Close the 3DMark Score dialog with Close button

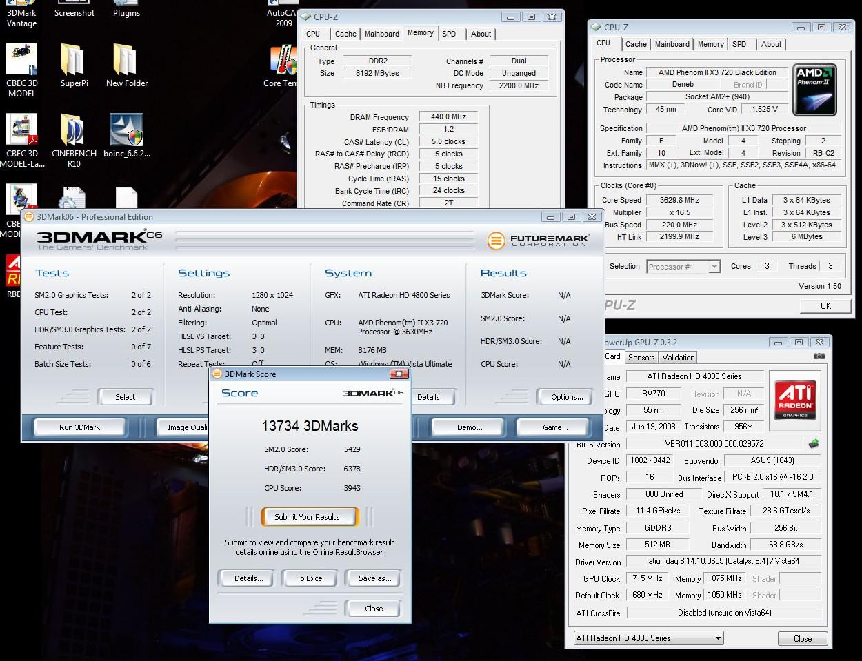coord(374,609)
